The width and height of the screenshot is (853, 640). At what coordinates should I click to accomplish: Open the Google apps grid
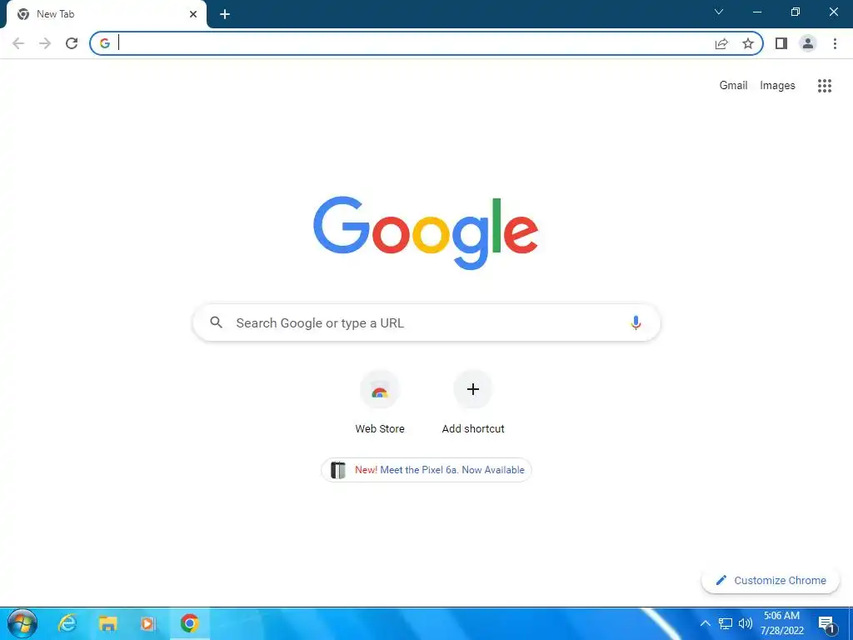825,86
